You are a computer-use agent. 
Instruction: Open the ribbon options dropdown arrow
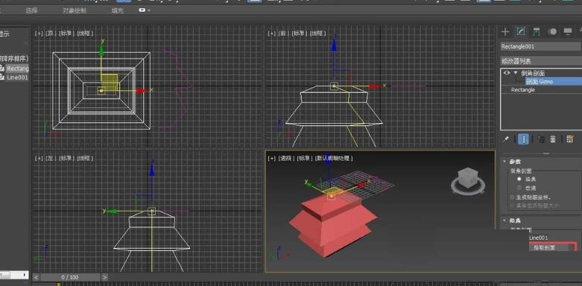(x=149, y=10)
